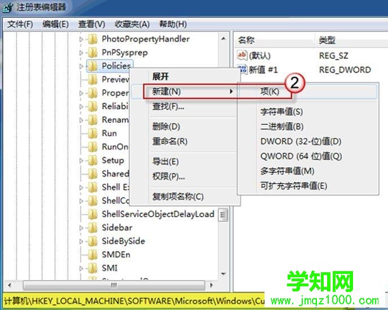Click the SMDEn folder icon
This screenshot has width=388, height=310.
tap(93, 254)
